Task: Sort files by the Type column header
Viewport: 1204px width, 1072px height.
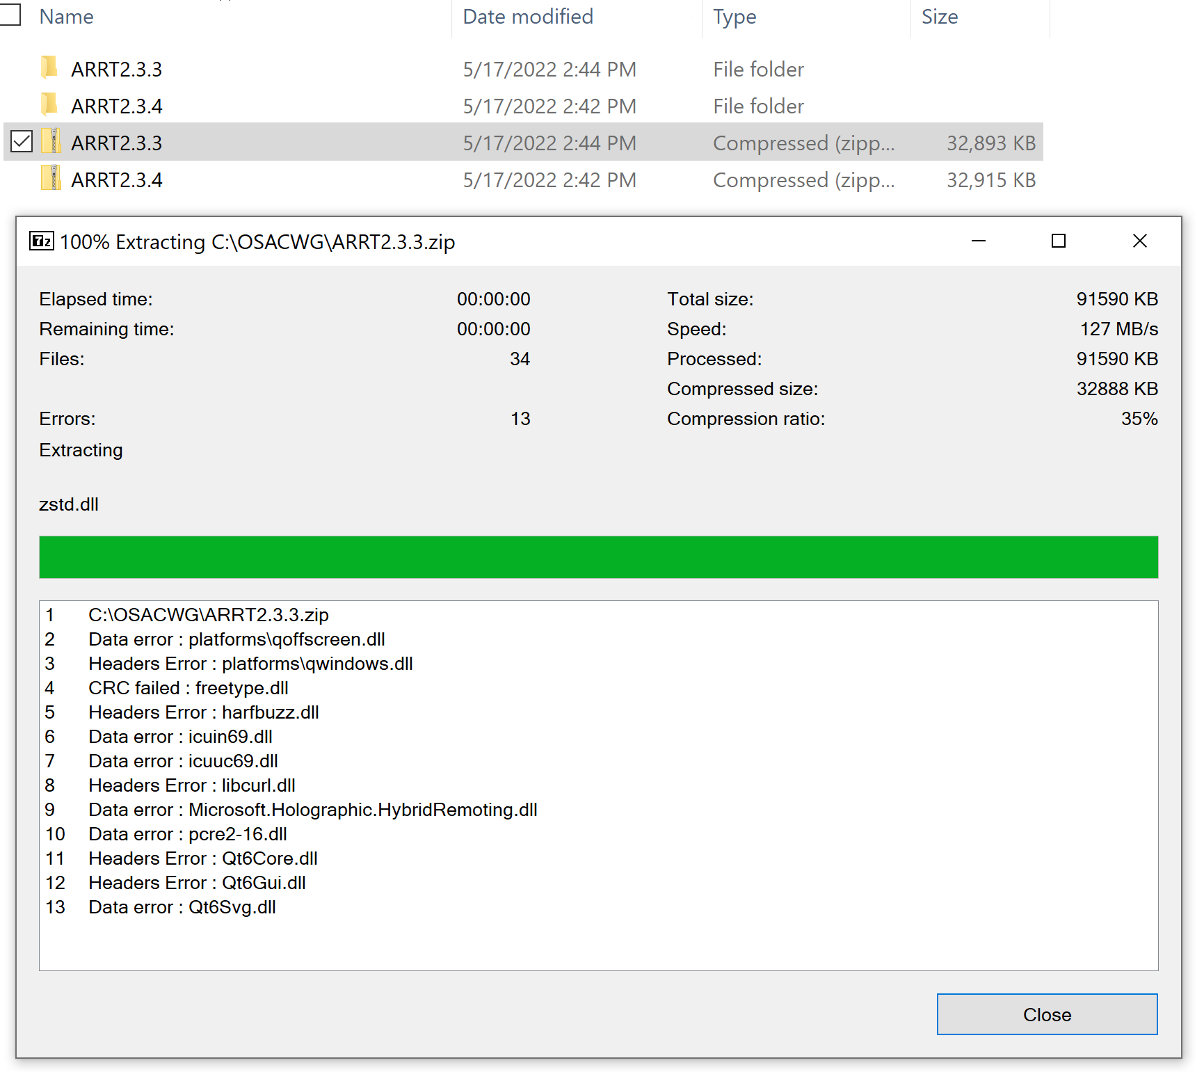Action: click(x=734, y=17)
